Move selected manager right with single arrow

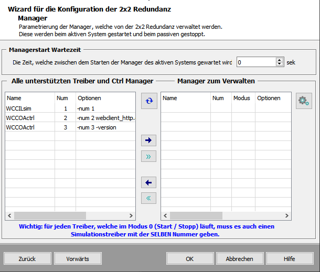pos(151,140)
